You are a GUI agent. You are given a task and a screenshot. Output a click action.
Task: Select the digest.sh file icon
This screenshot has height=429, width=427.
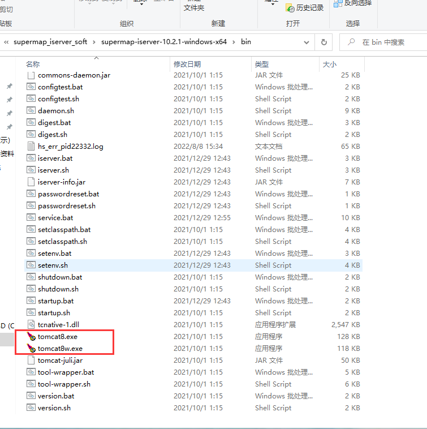(x=31, y=135)
